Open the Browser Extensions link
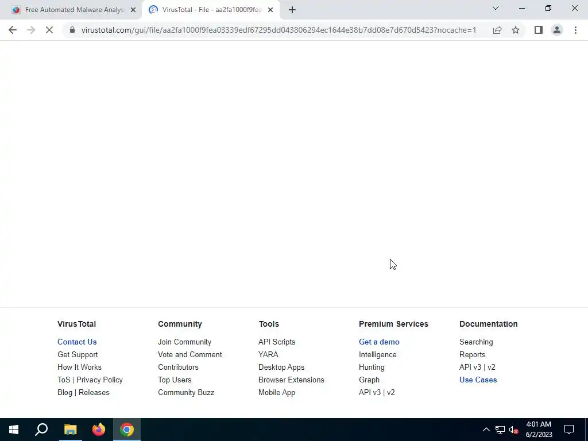Image resolution: width=588 pixels, height=441 pixels. click(291, 380)
